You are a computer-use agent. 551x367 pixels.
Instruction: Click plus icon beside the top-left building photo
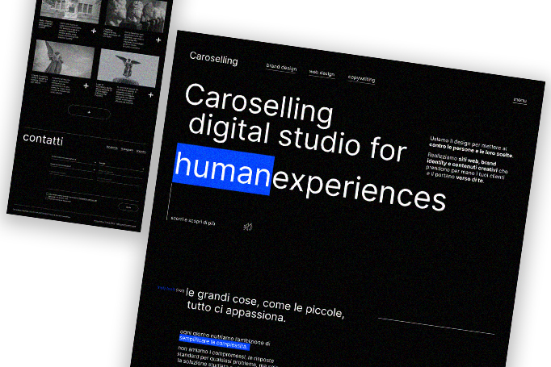click(x=95, y=31)
